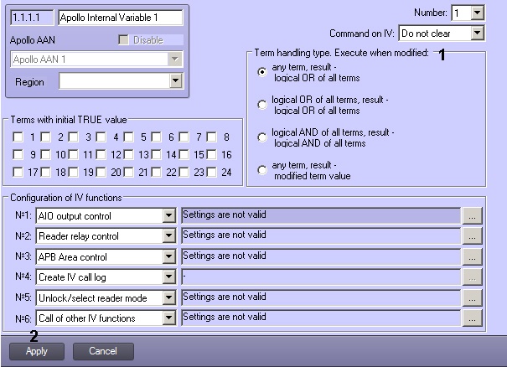Image resolution: width=507 pixels, height=367 pixels.
Task: Open the Command on IV dropdown
Action: click(478, 33)
